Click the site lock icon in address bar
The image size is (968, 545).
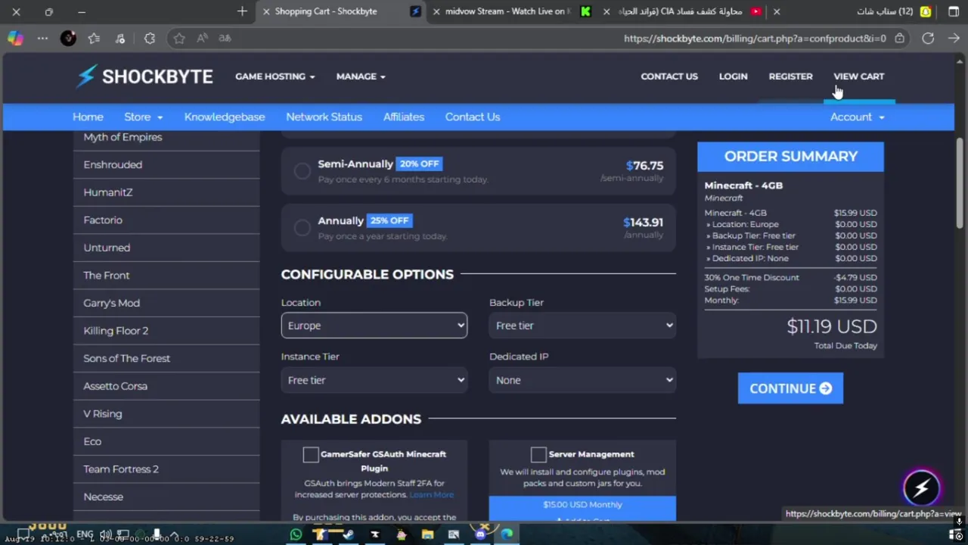coord(899,38)
